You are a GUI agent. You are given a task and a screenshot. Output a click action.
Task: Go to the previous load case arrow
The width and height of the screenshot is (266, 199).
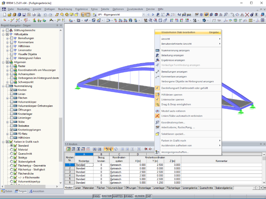pyautogui.click(x=148, y=15)
